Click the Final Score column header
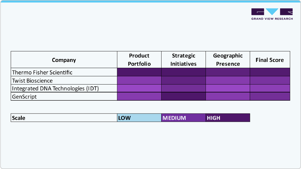 pyautogui.click(x=270, y=60)
